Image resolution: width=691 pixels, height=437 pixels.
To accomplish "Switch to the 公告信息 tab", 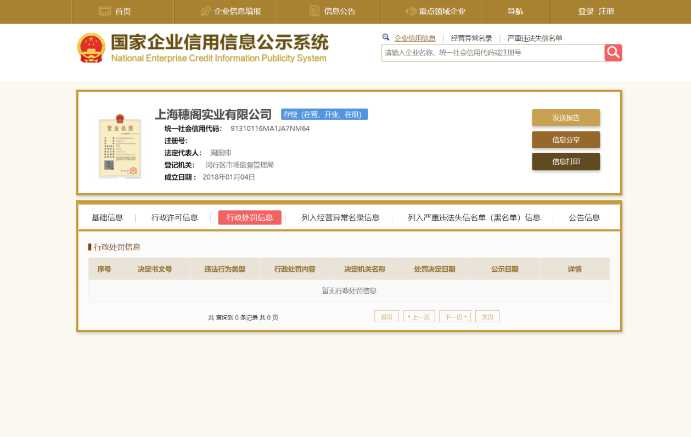I will tap(584, 217).
